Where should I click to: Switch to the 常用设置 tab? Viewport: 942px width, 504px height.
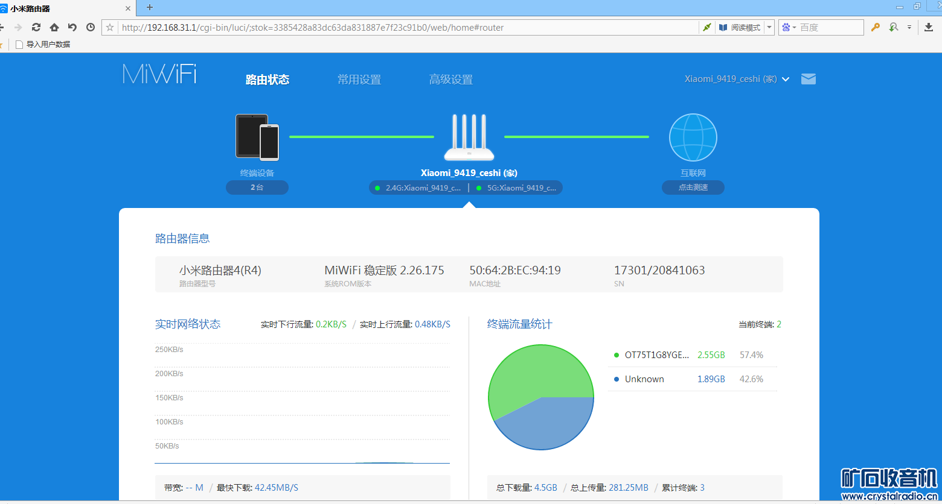coord(359,80)
